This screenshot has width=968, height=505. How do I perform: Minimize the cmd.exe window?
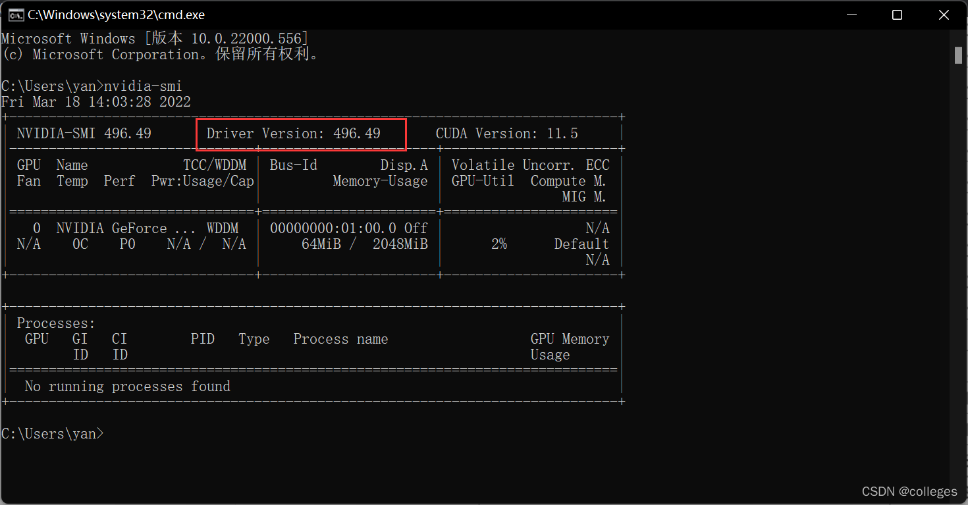click(x=853, y=14)
